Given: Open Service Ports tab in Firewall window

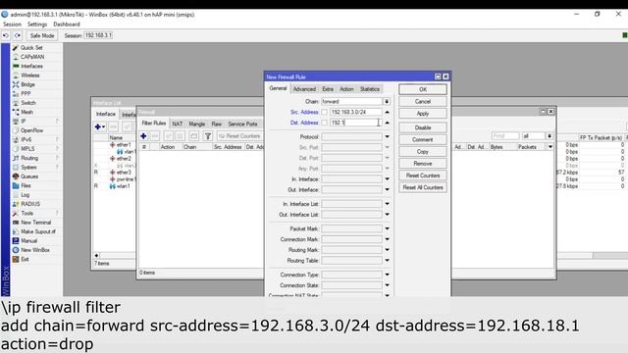Looking at the screenshot, I should [242, 125].
